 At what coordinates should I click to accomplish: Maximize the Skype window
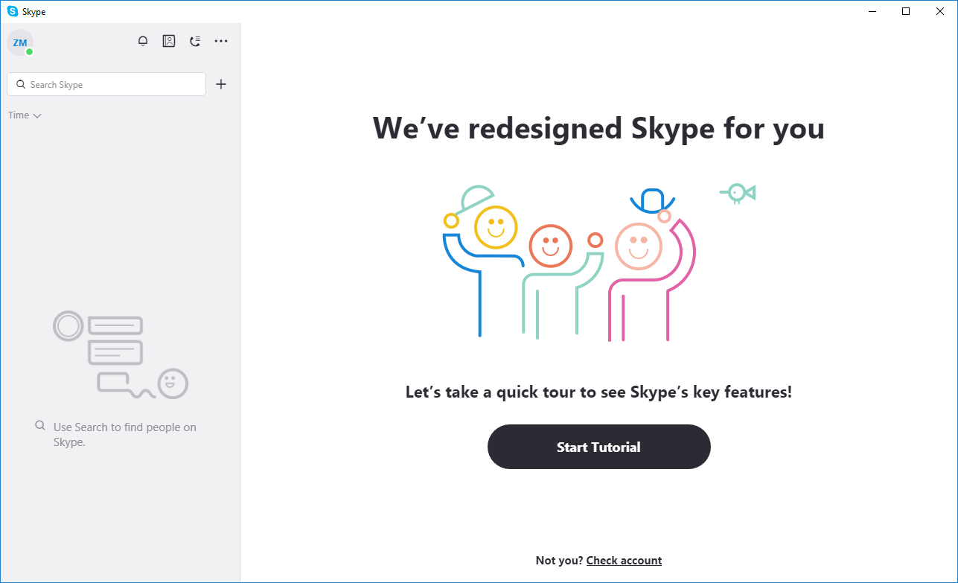pyautogui.click(x=906, y=11)
